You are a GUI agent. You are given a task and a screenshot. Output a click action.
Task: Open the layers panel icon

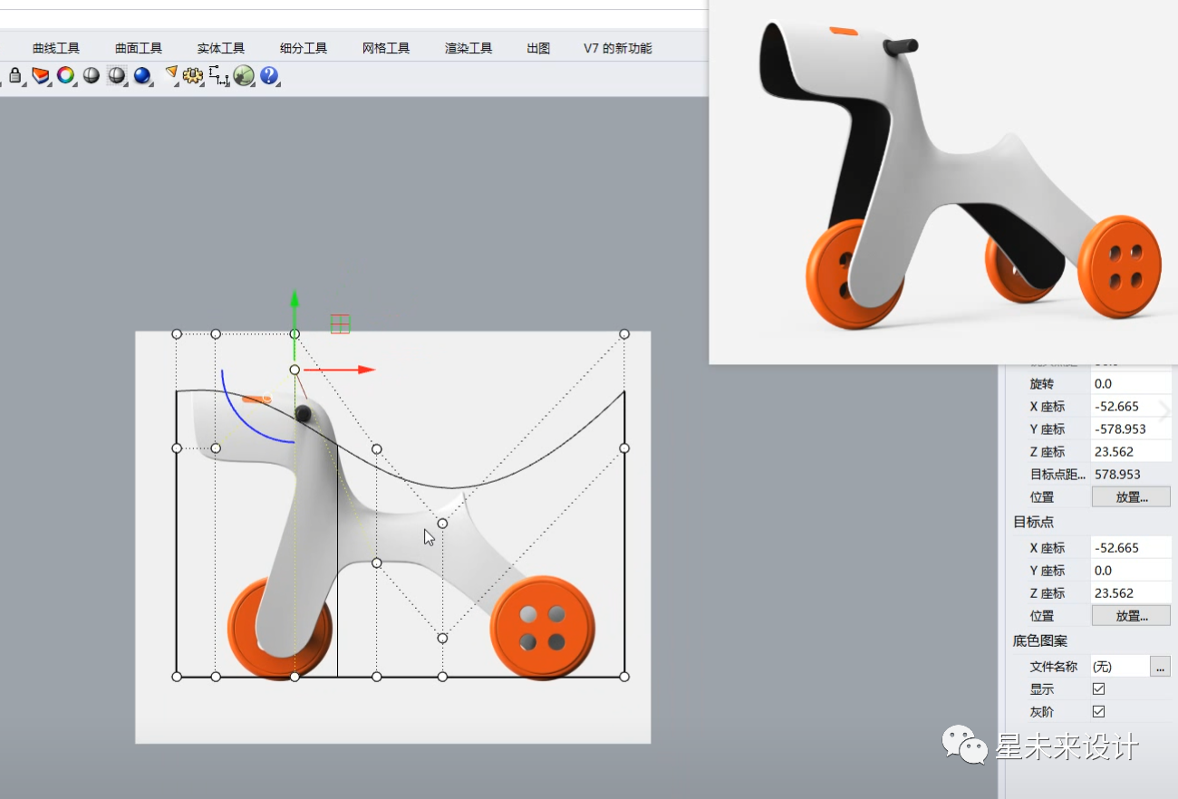40,76
